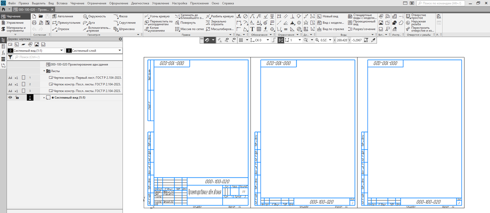Select the Фаска chamfer tool
This screenshot has height=213, width=490.
click(120, 16)
